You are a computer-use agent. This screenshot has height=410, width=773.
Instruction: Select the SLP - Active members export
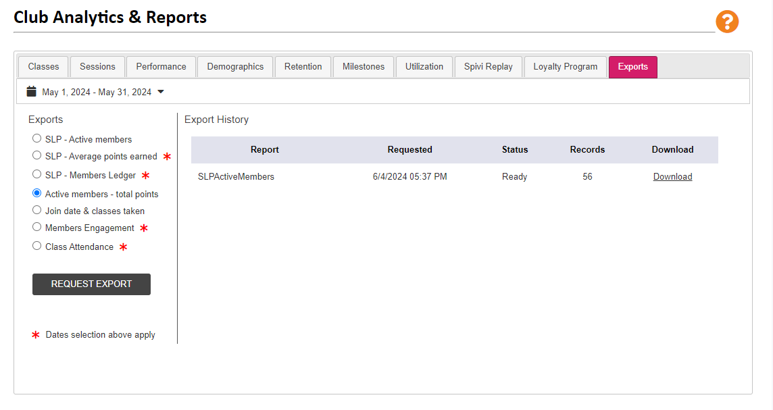coord(36,138)
